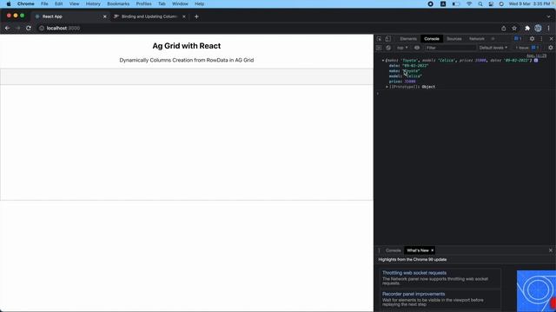This screenshot has width=556, height=312.
Task: Open console settings gear beside issues
Action: point(550,48)
